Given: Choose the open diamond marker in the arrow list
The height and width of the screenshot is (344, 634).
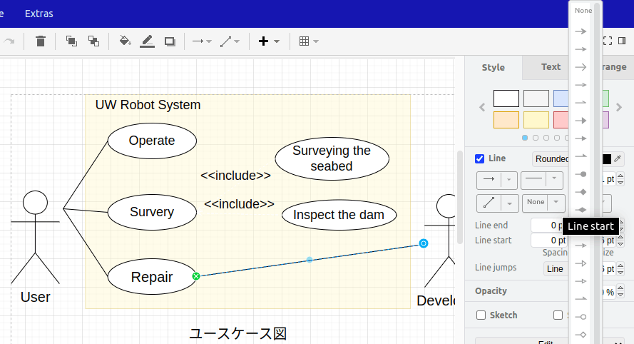Looking at the screenshot, I should click(x=581, y=335).
